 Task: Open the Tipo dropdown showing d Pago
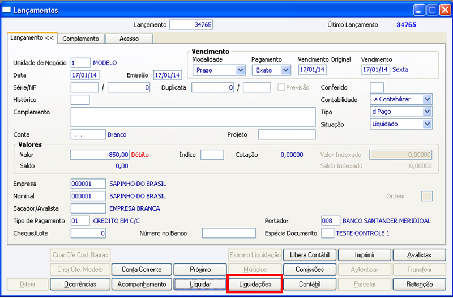[427, 112]
